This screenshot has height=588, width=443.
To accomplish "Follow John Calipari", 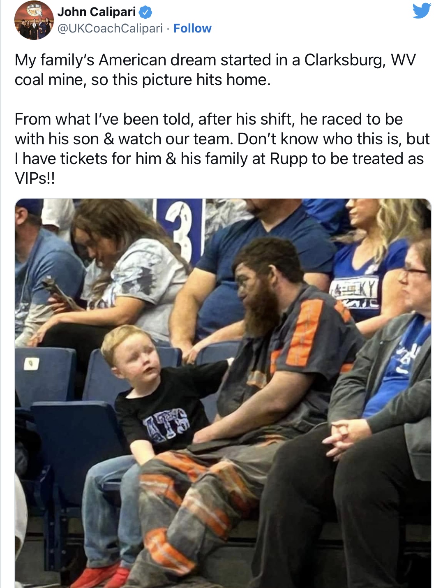I will pyautogui.click(x=192, y=28).
